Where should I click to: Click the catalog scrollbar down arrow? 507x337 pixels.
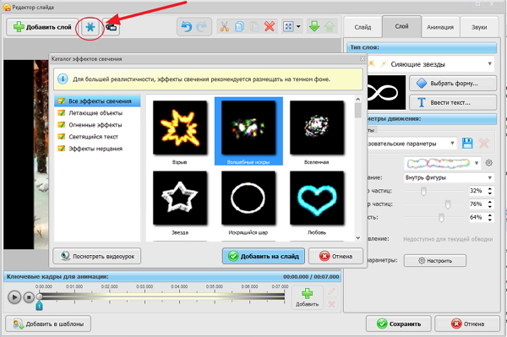point(358,238)
